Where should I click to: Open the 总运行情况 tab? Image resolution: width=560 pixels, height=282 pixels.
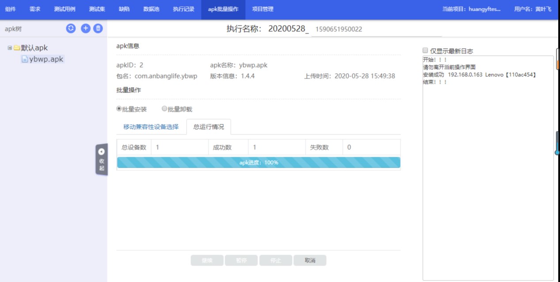click(209, 127)
